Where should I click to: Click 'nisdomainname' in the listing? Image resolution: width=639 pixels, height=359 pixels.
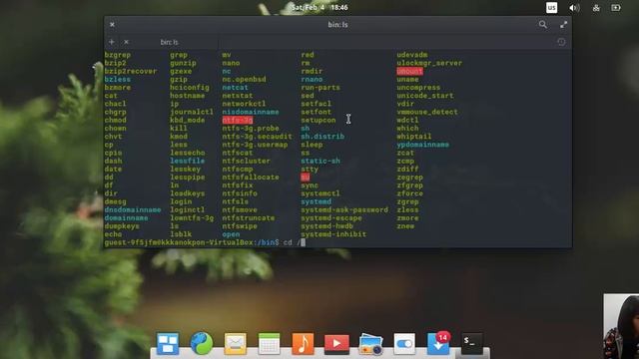pyautogui.click(x=251, y=112)
